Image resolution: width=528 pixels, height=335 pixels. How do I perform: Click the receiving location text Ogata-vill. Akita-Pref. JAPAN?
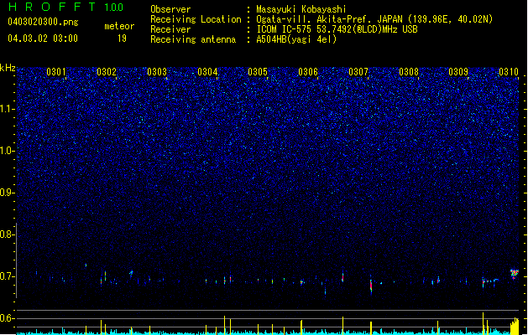coord(329,19)
